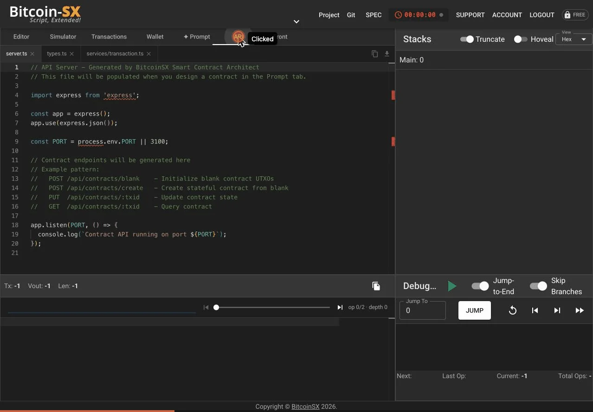This screenshot has height=412, width=593.
Task: Click the Main: 0 stack label
Action: coord(412,60)
